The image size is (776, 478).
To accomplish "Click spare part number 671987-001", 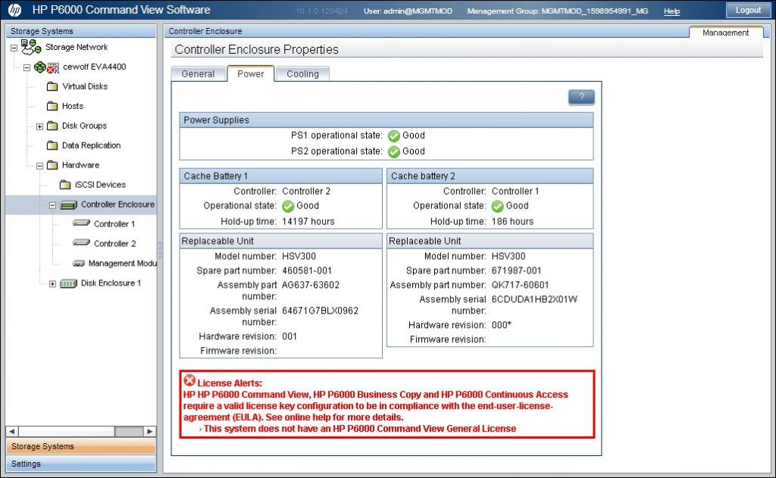I will (x=516, y=270).
